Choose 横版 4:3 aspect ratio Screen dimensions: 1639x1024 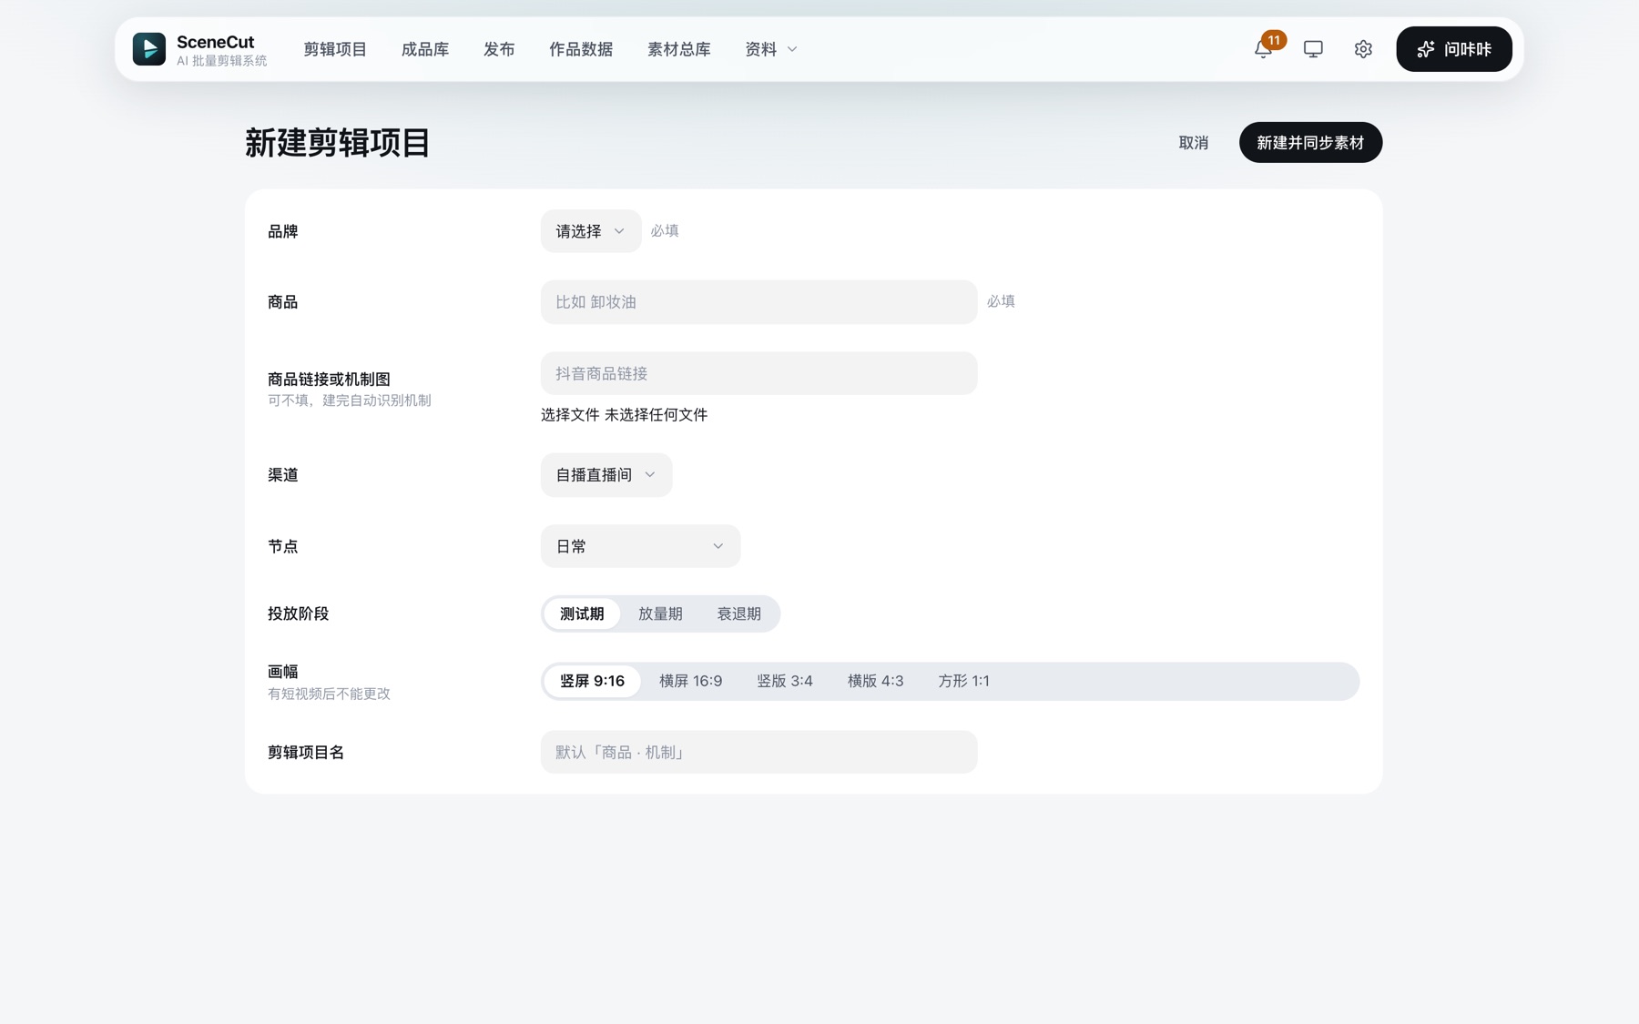coord(876,681)
